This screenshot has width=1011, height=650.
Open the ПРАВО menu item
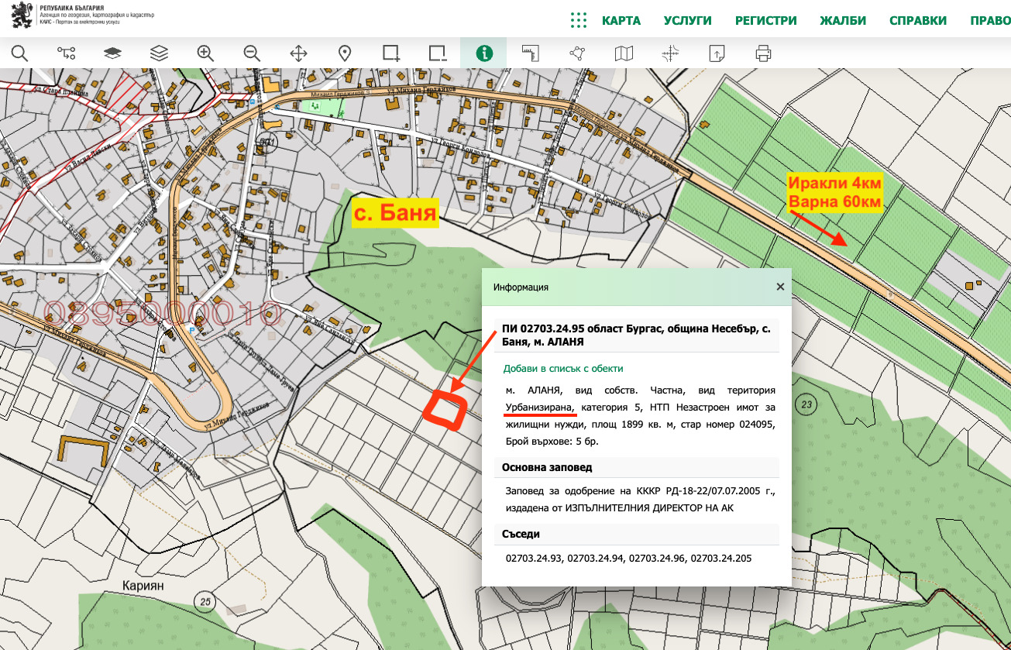(990, 21)
